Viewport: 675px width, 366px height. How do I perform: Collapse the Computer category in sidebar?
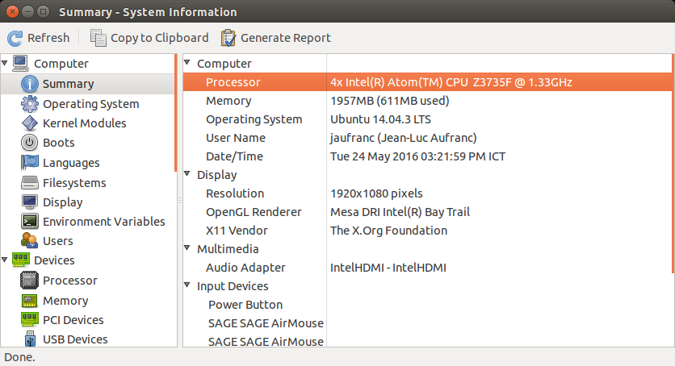point(5,63)
